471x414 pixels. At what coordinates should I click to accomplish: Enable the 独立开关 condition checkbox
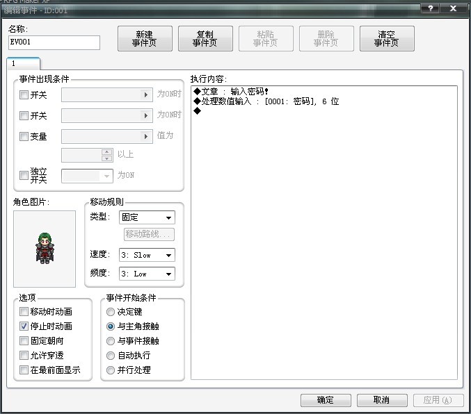tap(24, 175)
